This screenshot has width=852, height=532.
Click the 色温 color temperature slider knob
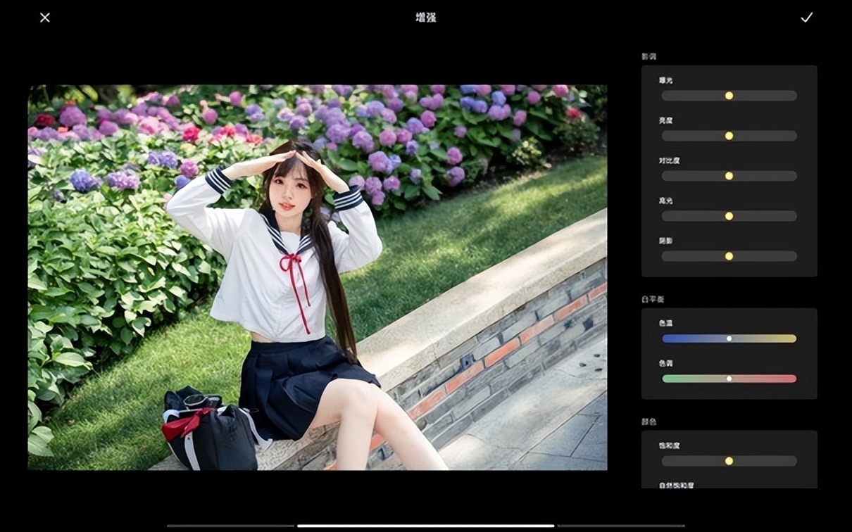(x=729, y=338)
